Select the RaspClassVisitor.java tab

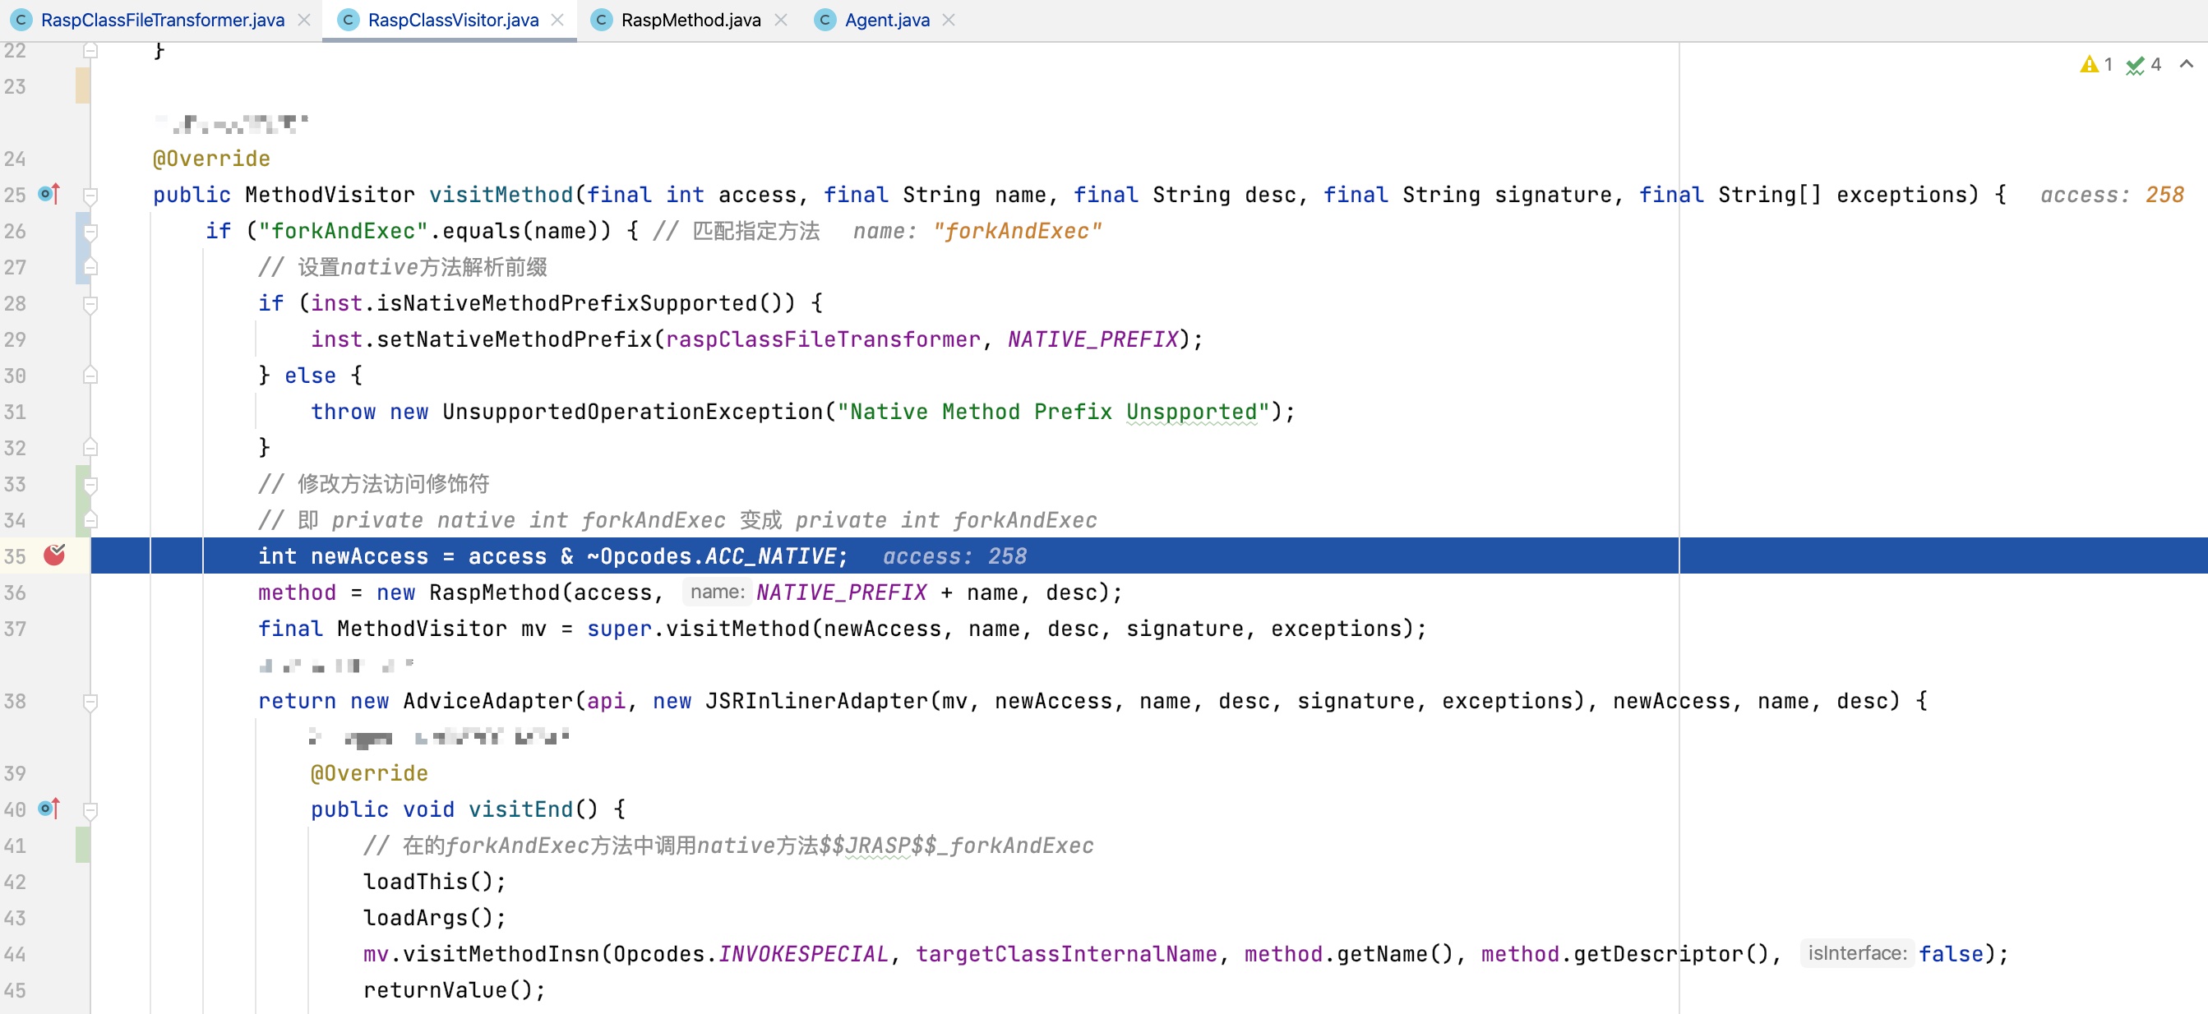tap(453, 20)
